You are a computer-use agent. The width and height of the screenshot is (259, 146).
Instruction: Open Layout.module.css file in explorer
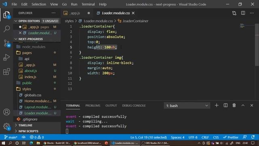(x=37, y=107)
